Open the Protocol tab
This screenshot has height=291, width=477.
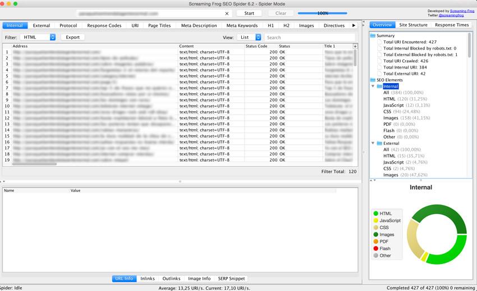click(x=68, y=26)
